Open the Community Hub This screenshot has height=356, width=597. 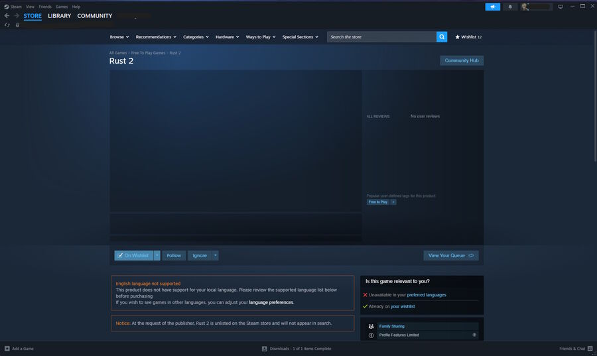(462, 60)
